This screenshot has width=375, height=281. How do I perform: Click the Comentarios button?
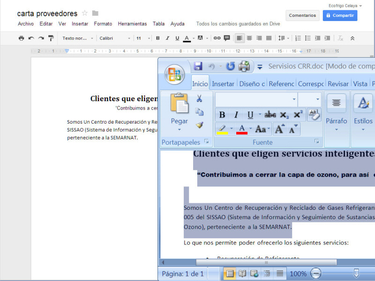(302, 15)
